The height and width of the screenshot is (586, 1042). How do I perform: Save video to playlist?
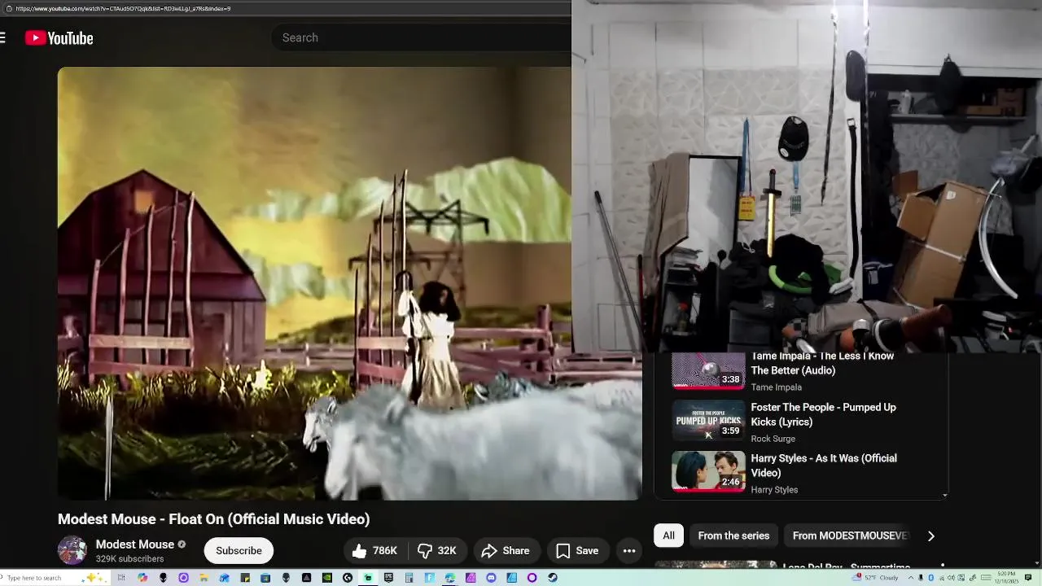pos(577,551)
